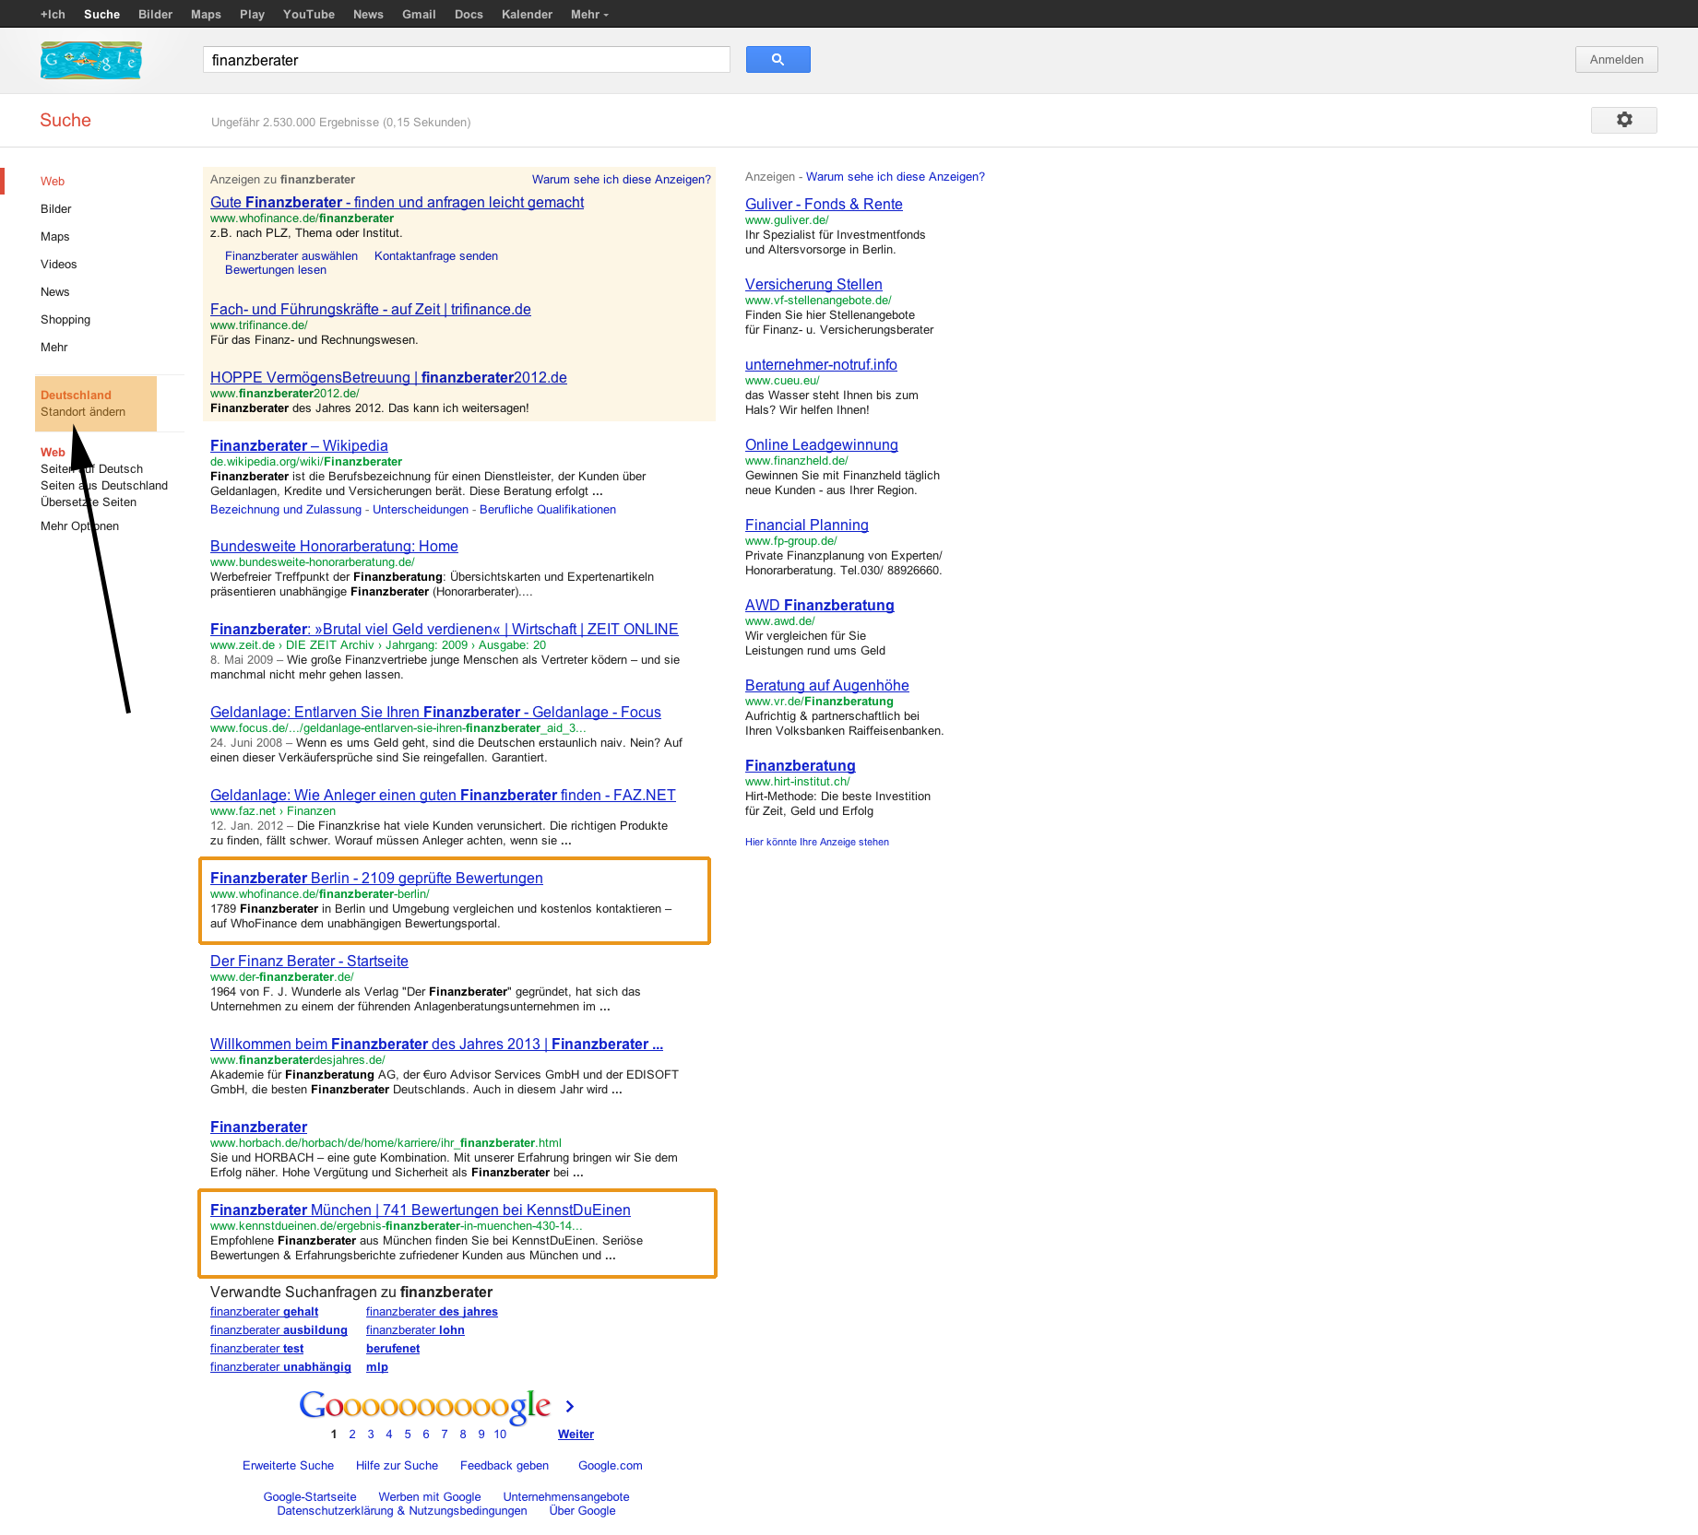
Task: Open Der Finanz Berater - Startseite result
Action: [309, 962]
